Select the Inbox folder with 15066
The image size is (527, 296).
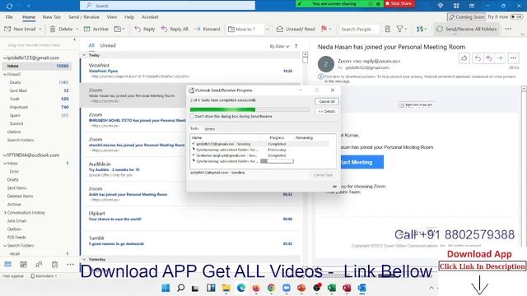click(37, 66)
